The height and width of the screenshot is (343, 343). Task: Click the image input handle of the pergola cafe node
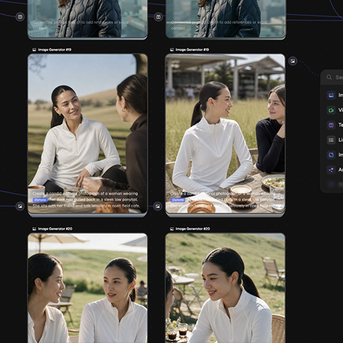click(158, 206)
